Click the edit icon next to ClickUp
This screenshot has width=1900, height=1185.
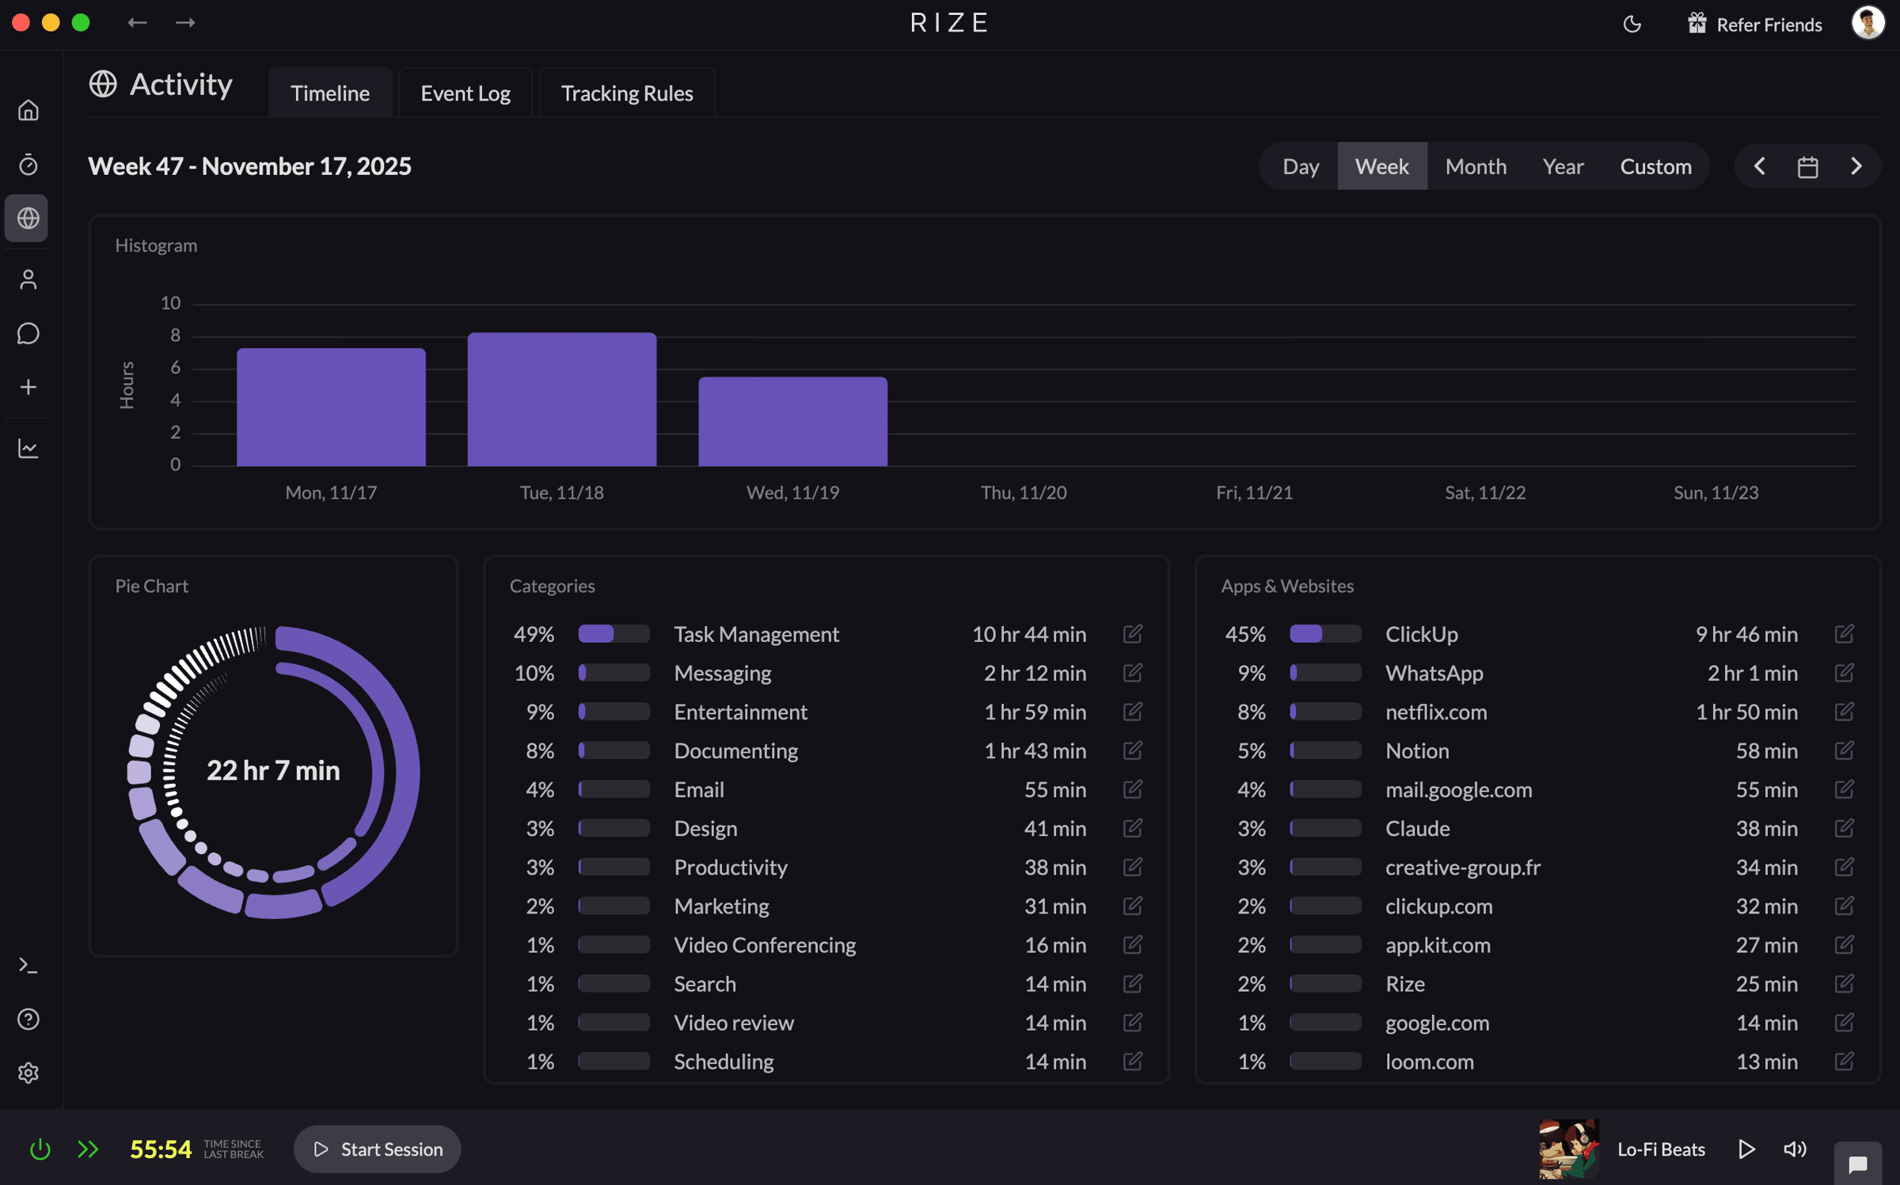pos(1844,633)
